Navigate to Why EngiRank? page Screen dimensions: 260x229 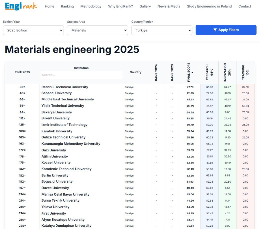[120, 6]
